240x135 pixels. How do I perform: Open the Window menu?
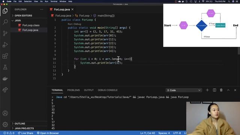(63, 1)
